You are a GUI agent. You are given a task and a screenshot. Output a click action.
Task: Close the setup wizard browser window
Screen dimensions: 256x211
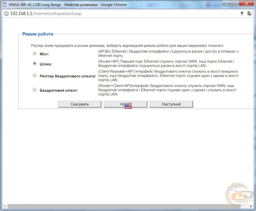click(x=246, y=4)
